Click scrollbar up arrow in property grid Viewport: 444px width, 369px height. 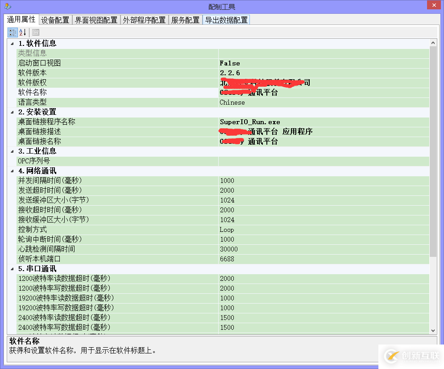tap(433, 43)
